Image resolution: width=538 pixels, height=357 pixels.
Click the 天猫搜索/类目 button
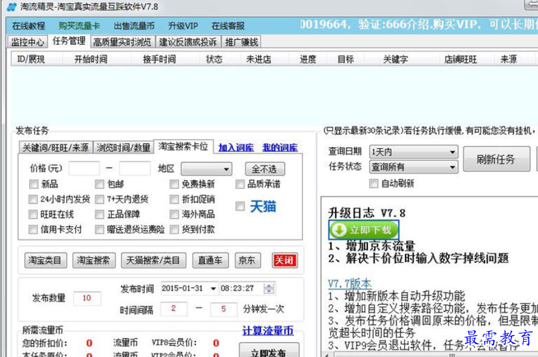click(154, 260)
